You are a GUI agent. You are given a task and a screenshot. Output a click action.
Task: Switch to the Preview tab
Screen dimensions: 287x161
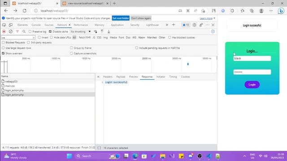pyautogui.click(x=134, y=76)
